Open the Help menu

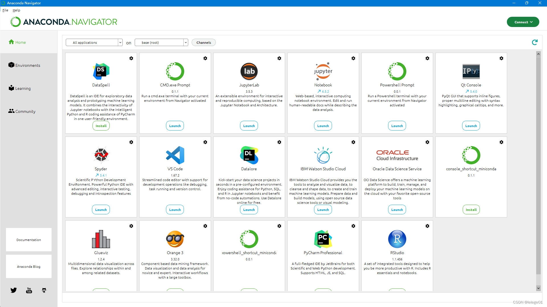(17, 10)
